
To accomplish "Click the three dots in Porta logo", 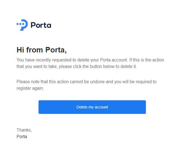I will pyautogui.click(x=20, y=24).
